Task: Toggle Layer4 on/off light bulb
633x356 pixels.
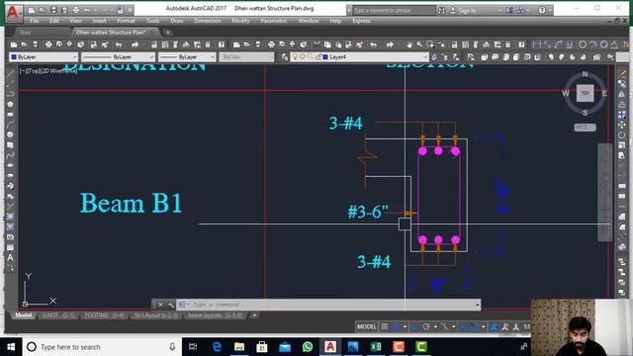Action: coord(295,57)
